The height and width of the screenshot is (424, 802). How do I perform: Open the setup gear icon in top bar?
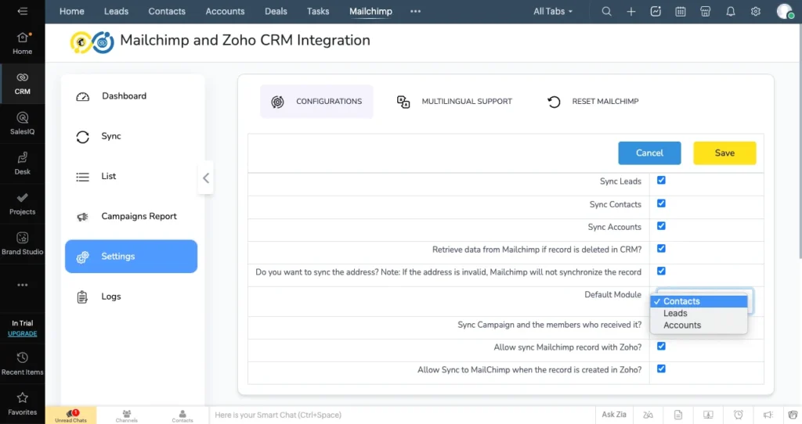756,11
